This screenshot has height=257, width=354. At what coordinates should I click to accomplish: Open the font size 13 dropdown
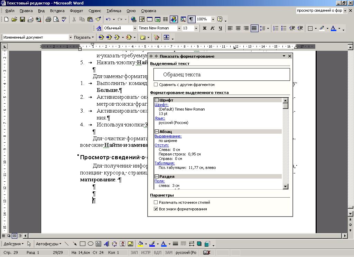(196, 28)
